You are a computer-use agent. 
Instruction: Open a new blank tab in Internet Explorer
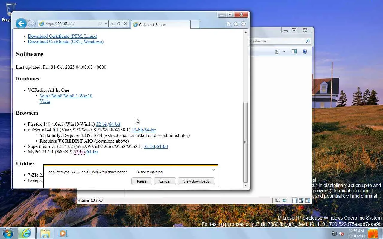(194, 24)
